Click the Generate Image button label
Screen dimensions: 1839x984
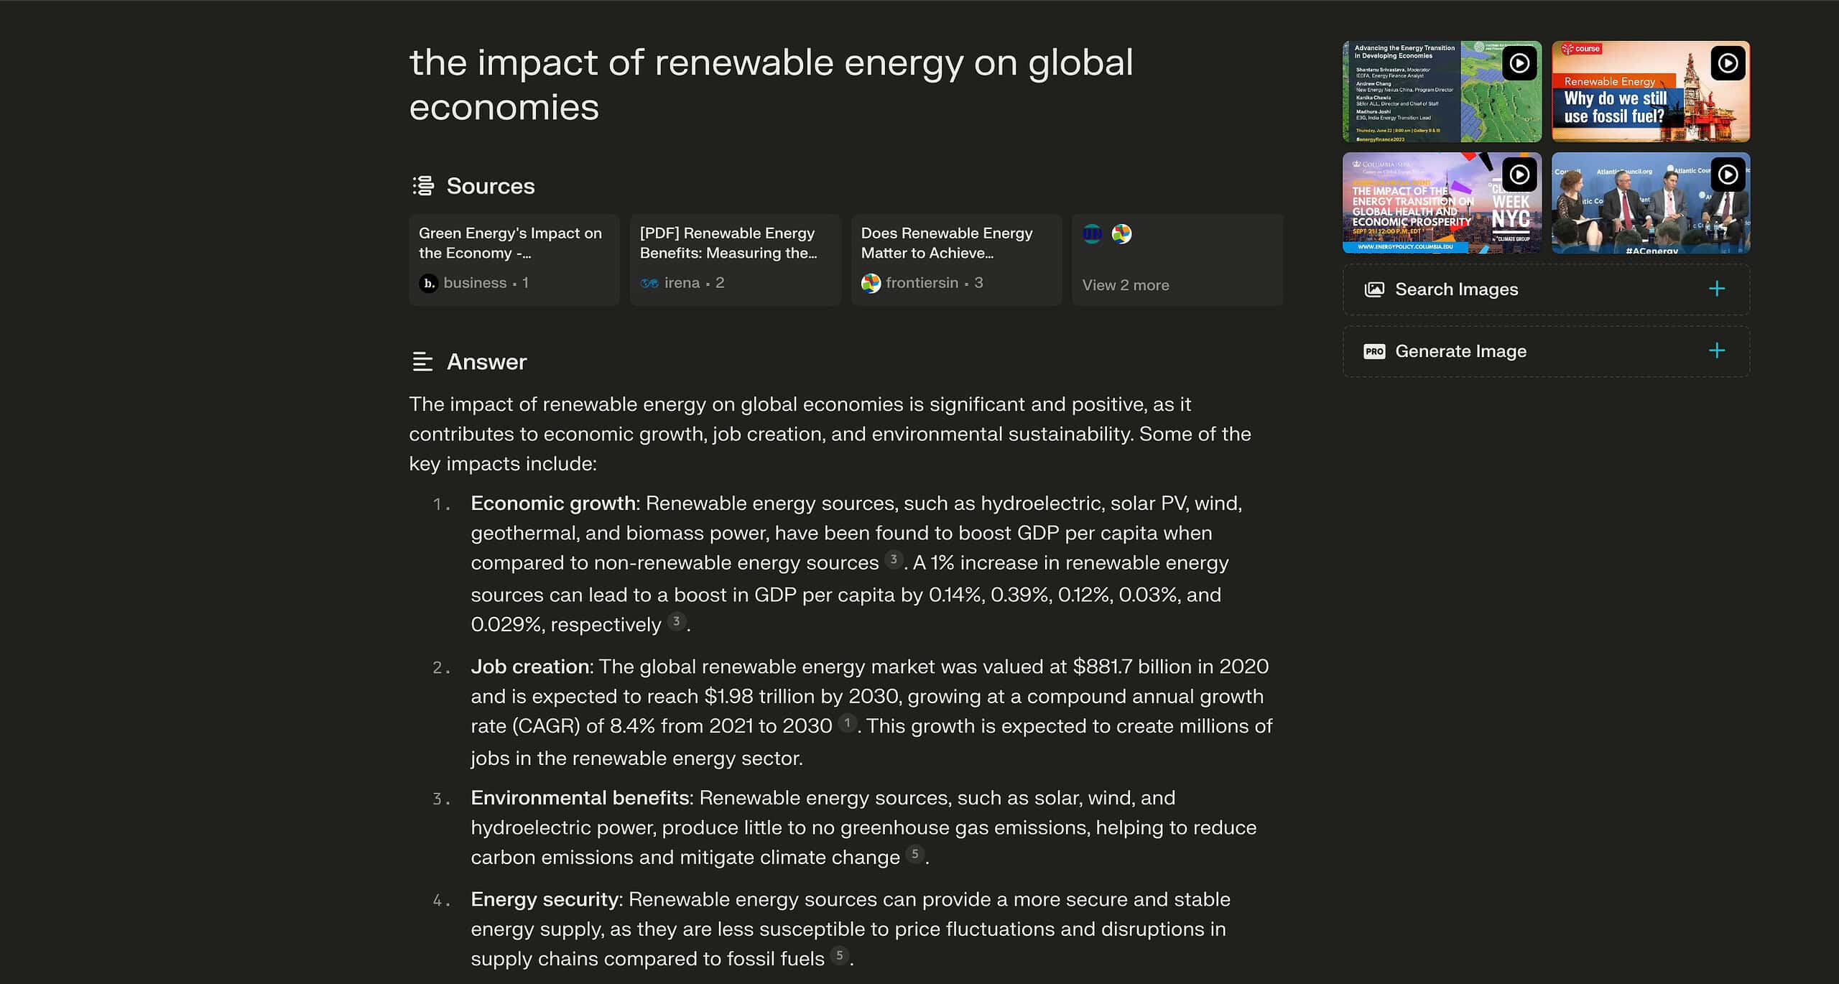[x=1460, y=351]
